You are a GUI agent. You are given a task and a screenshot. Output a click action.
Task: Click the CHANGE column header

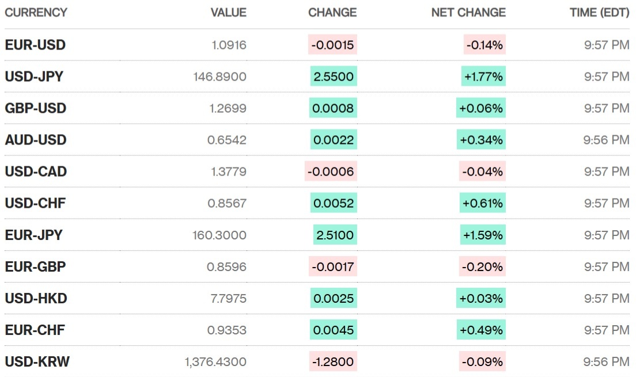[x=332, y=12]
